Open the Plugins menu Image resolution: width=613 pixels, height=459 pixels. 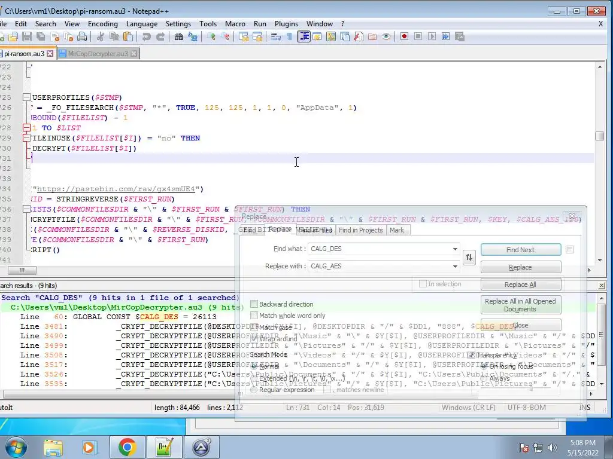click(x=286, y=24)
